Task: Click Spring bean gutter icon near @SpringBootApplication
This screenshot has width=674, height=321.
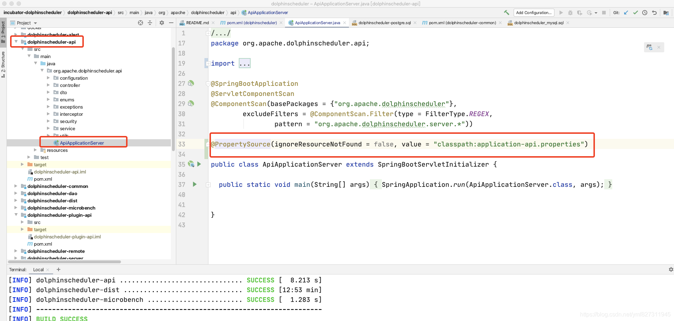Action: (x=191, y=83)
